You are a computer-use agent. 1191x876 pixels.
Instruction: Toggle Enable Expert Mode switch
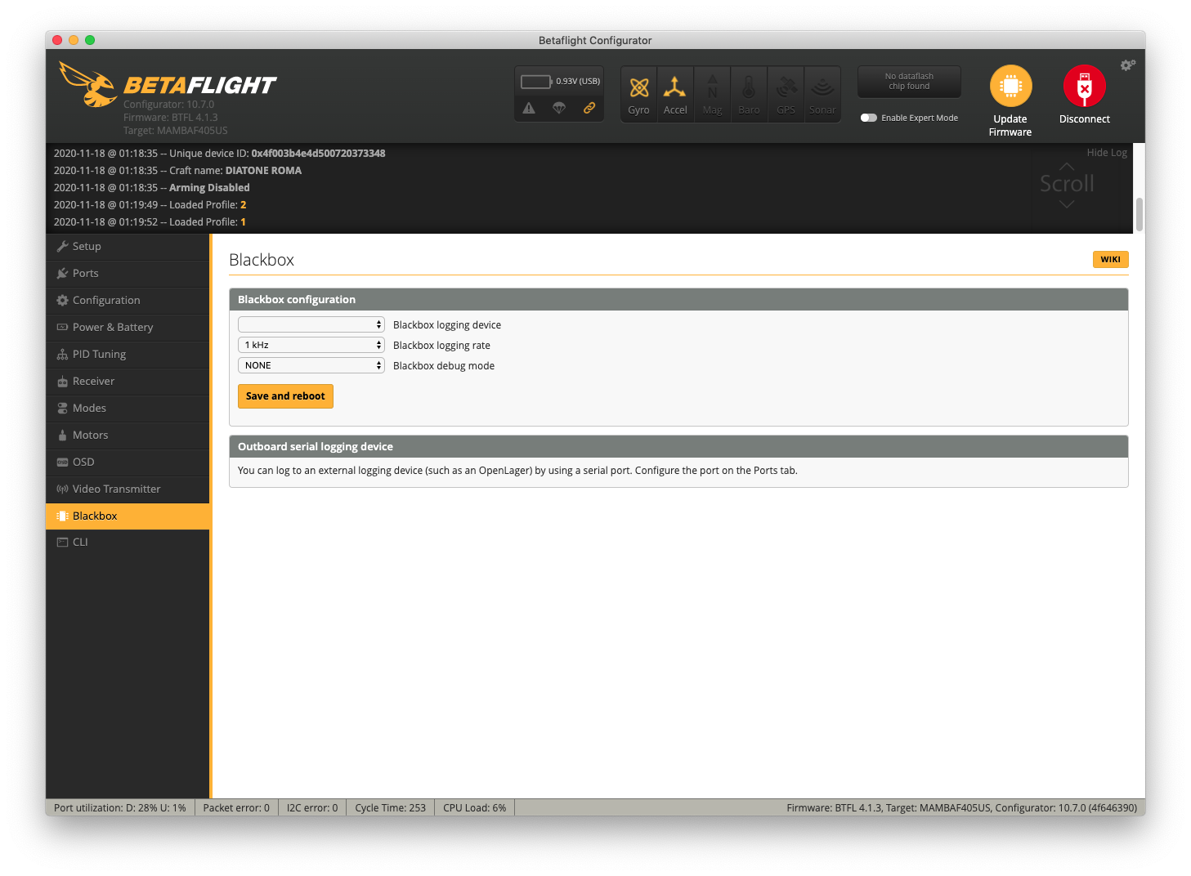point(868,118)
